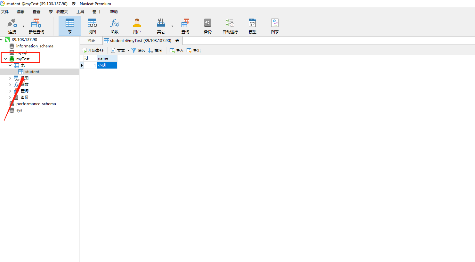Open the Function (函数) toolbar icon

click(115, 23)
